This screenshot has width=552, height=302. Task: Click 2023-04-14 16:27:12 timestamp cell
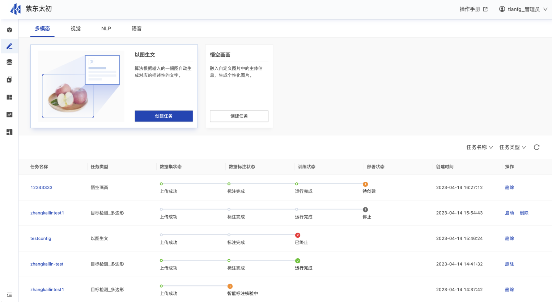tap(459, 187)
